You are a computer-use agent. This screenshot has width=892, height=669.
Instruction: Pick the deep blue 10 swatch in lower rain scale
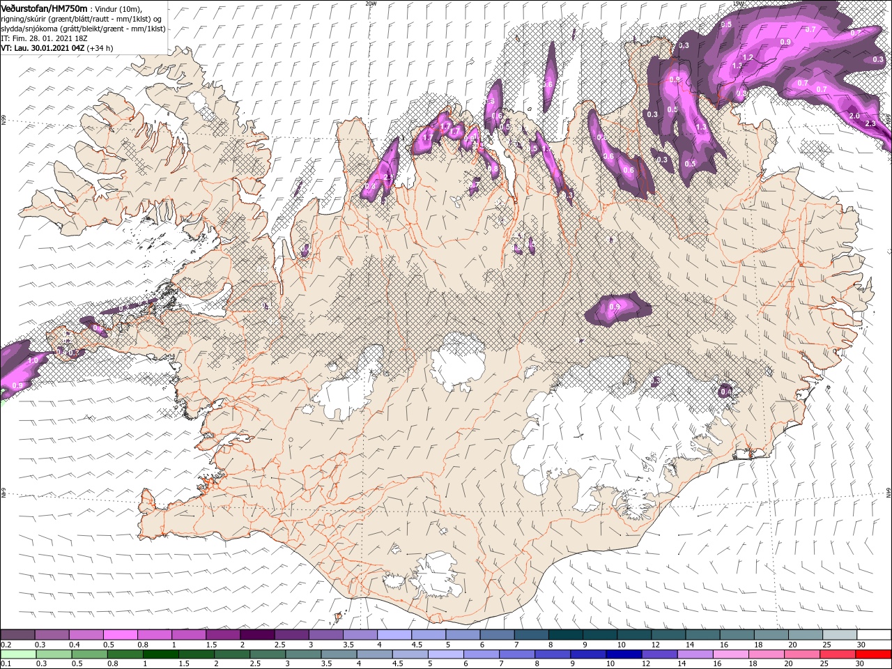coord(624,654)
